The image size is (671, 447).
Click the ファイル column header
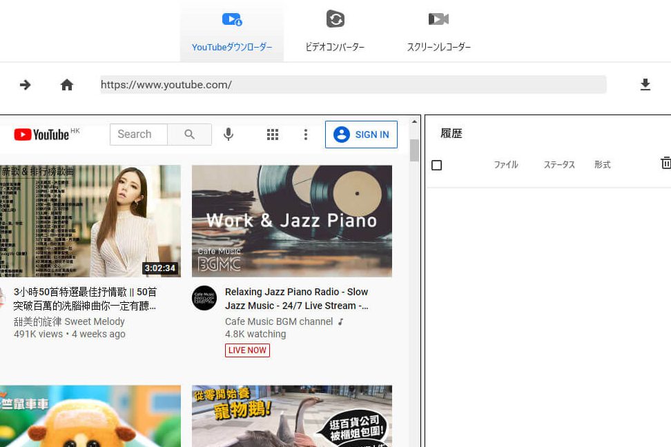[x=506, y=165]
